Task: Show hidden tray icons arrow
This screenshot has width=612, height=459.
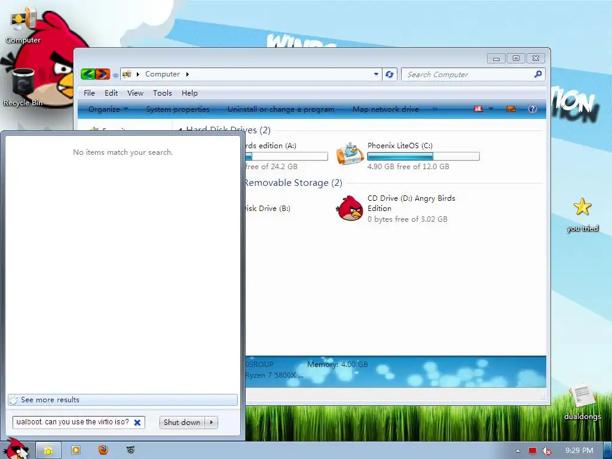Action: click(x=518, y=451)
